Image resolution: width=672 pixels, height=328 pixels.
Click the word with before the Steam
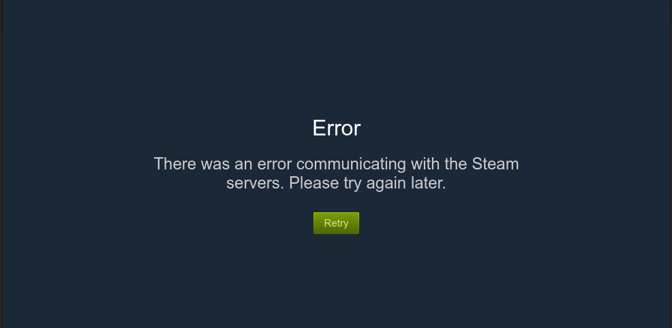(x=425, y=164)
